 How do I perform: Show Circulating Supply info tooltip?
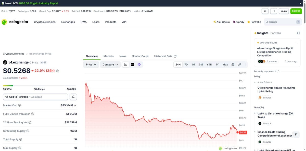click(28, 131)
